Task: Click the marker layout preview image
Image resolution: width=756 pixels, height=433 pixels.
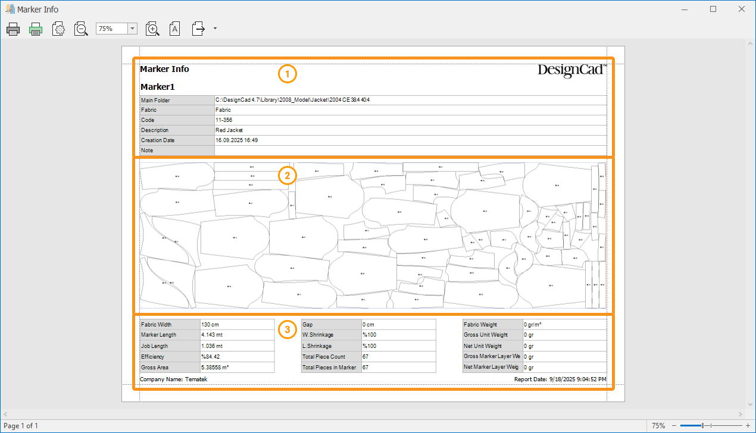Action: coord(373,236)
